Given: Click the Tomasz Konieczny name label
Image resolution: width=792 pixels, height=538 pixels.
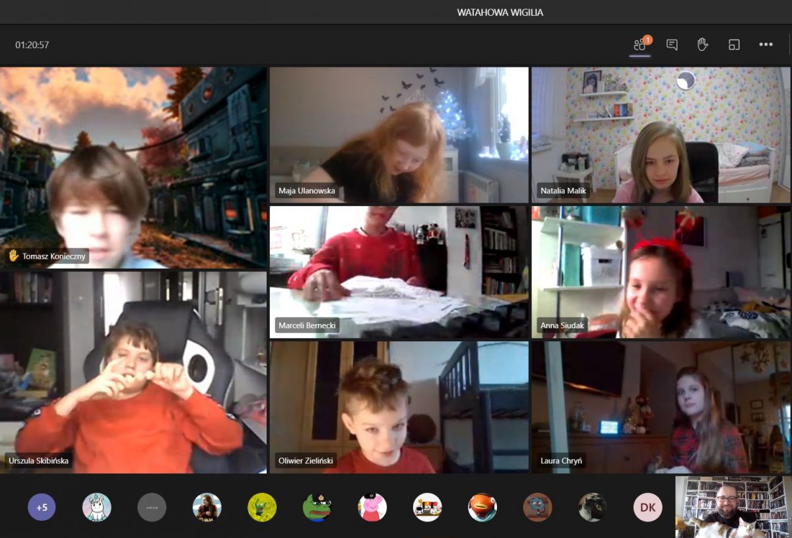Looking at the screenshot, I should pyautogui.click(x=53, y=256).
